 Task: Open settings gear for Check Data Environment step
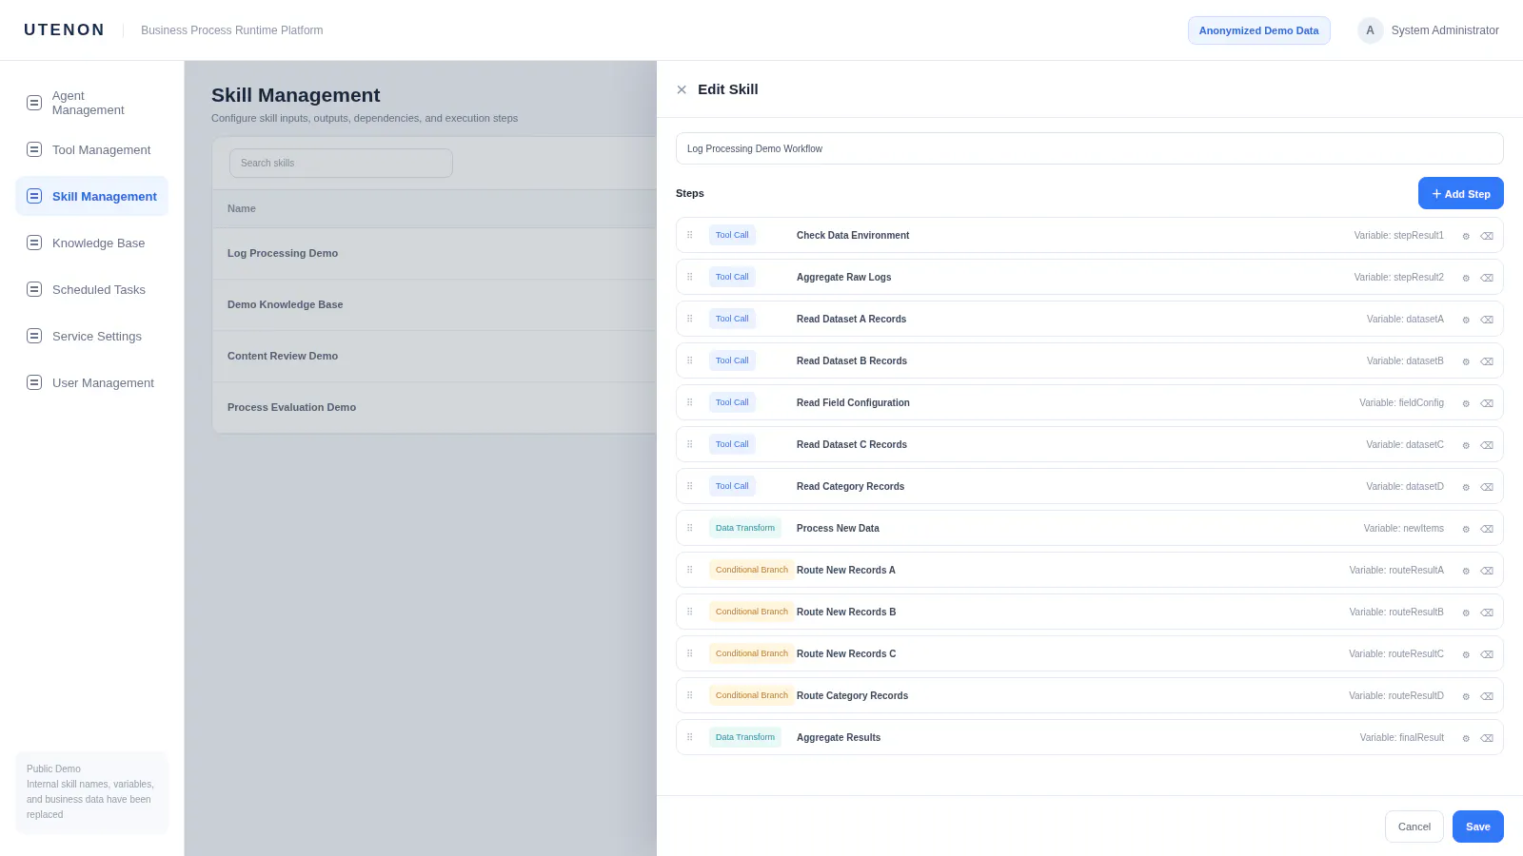[1466, 236]
